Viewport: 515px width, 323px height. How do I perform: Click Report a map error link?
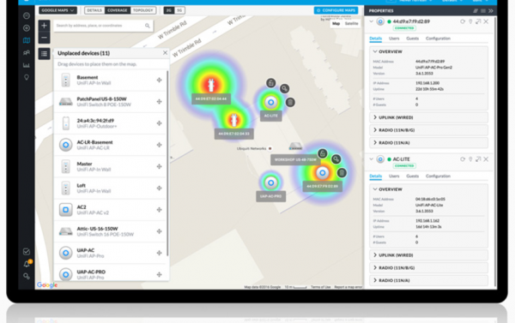click(348, 287)
